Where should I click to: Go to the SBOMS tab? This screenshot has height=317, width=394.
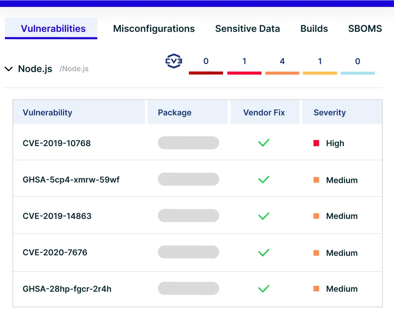[x=365, y=28]
